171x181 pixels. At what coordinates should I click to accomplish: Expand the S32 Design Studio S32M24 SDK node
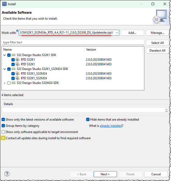click(x=4, y=83)
